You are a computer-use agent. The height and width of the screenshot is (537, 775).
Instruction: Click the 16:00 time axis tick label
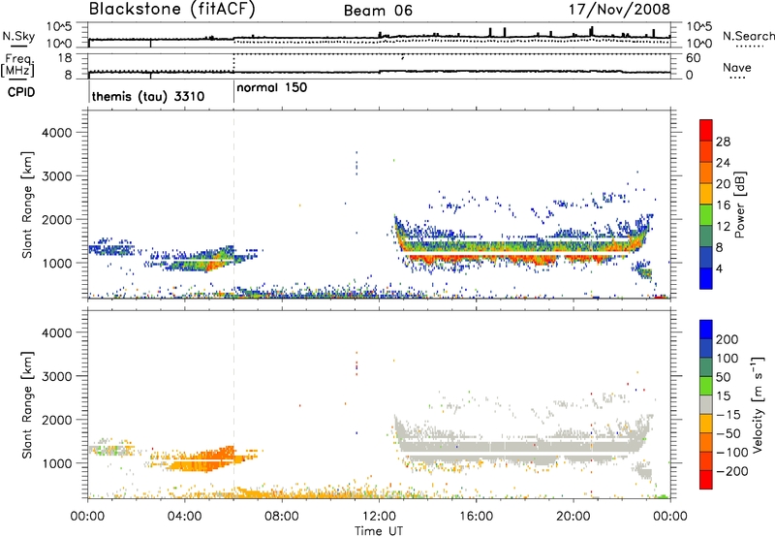(x=476, y=517)
